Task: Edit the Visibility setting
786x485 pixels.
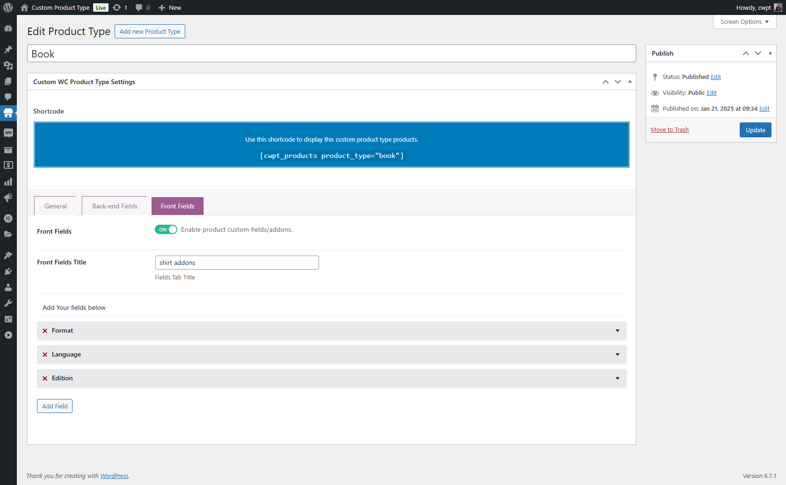Action: [711, 93]
